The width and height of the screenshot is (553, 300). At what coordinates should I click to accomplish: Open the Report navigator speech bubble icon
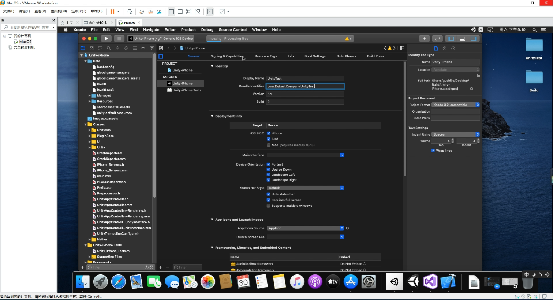coord(152,48)
